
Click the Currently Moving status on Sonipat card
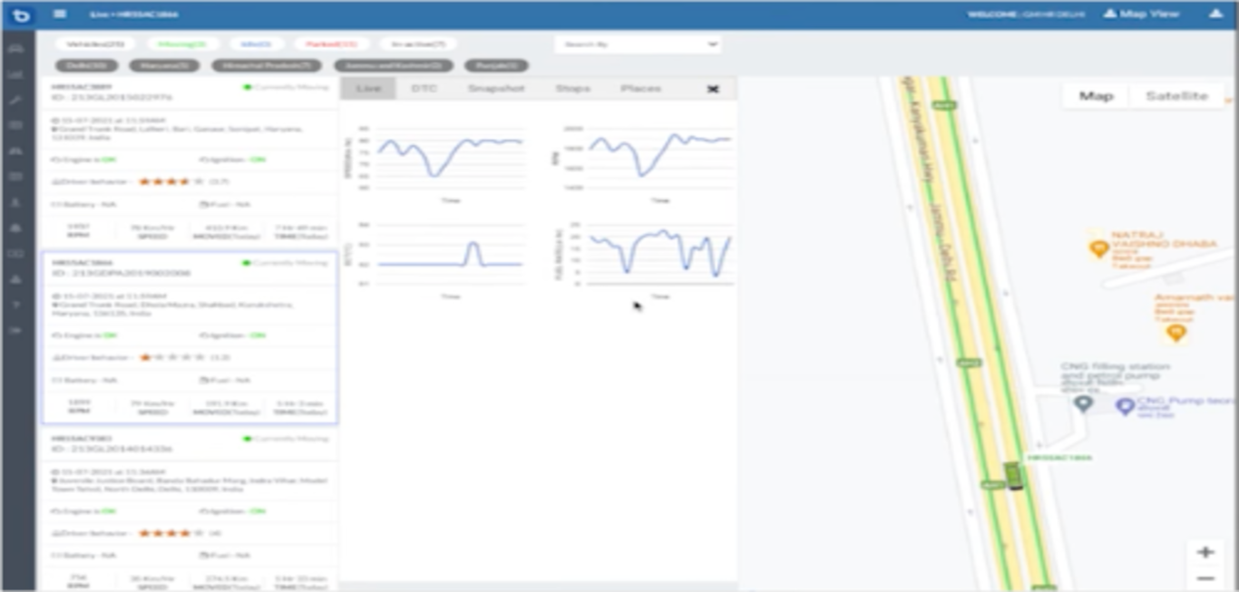tap(286, 87)
